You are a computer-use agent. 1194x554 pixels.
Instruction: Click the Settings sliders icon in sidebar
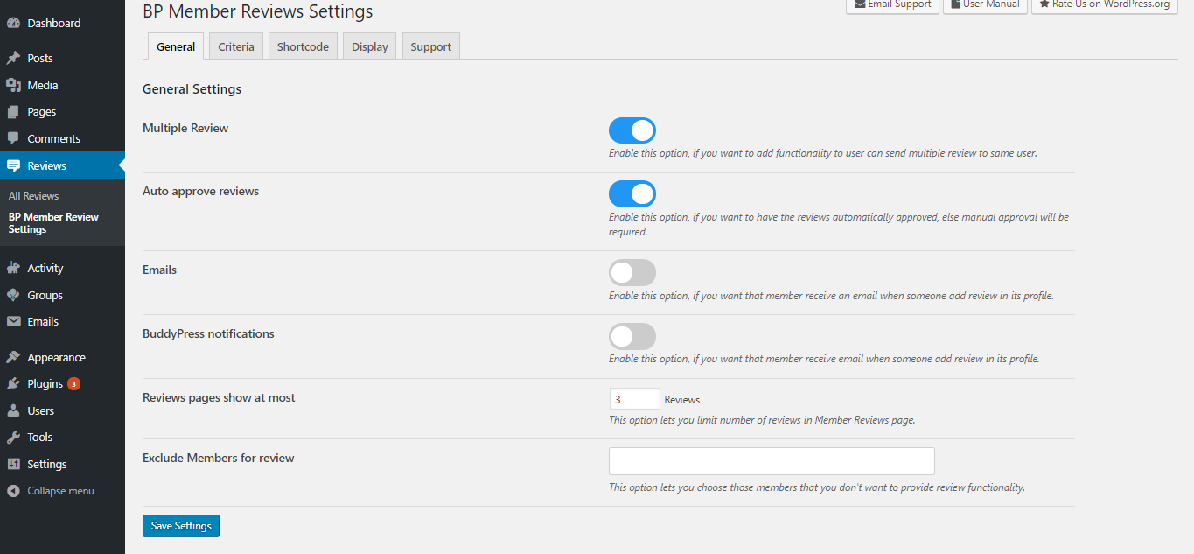click(14, 464)
